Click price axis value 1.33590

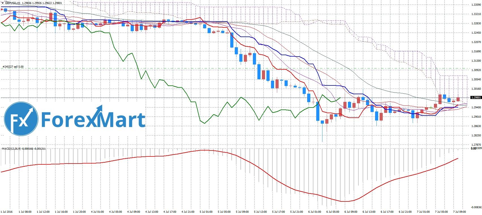tap(476, 5)
